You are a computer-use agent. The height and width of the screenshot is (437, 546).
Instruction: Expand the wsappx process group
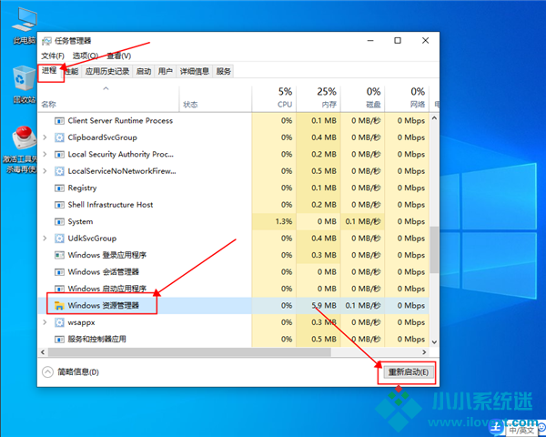[44, 322]
